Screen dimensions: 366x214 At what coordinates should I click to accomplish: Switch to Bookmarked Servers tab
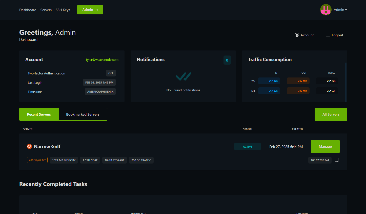[83, 114]
